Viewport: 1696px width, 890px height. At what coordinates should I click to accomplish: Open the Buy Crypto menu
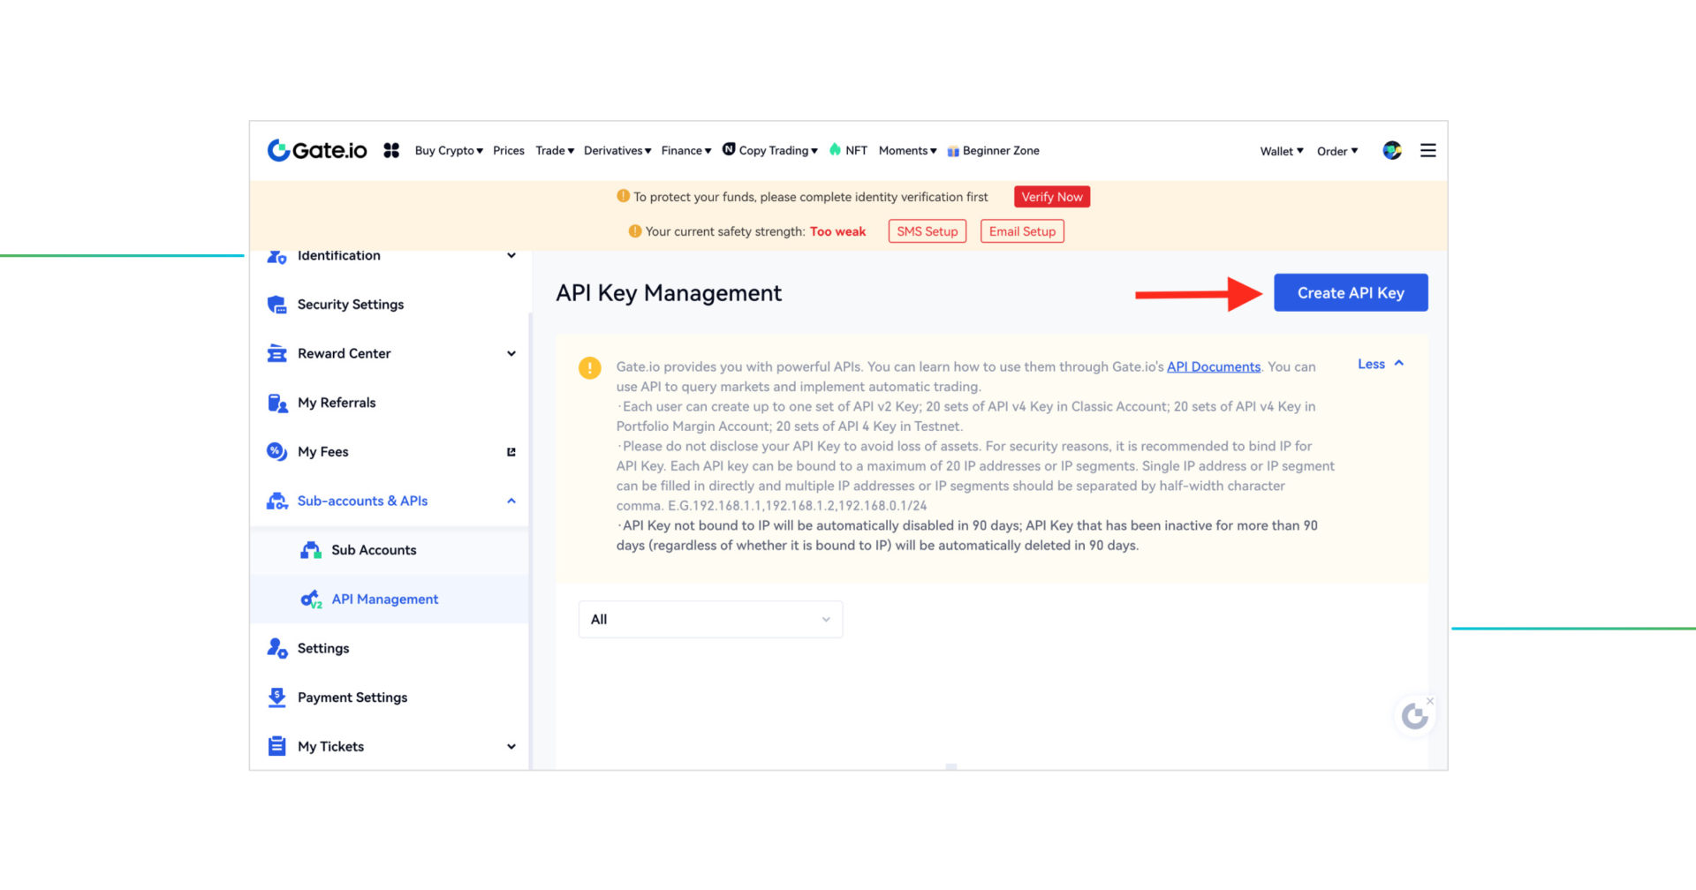449,151
